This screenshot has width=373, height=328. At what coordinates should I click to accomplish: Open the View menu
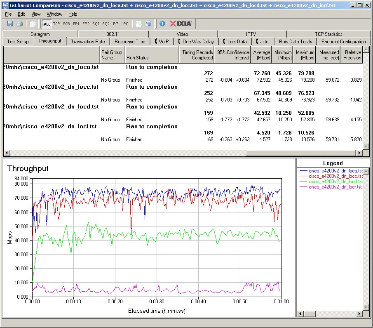point(36,14)
